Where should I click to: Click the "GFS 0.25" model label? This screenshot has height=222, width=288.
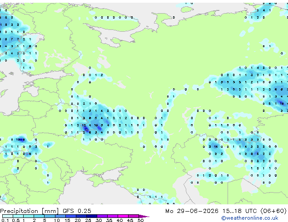77,211
